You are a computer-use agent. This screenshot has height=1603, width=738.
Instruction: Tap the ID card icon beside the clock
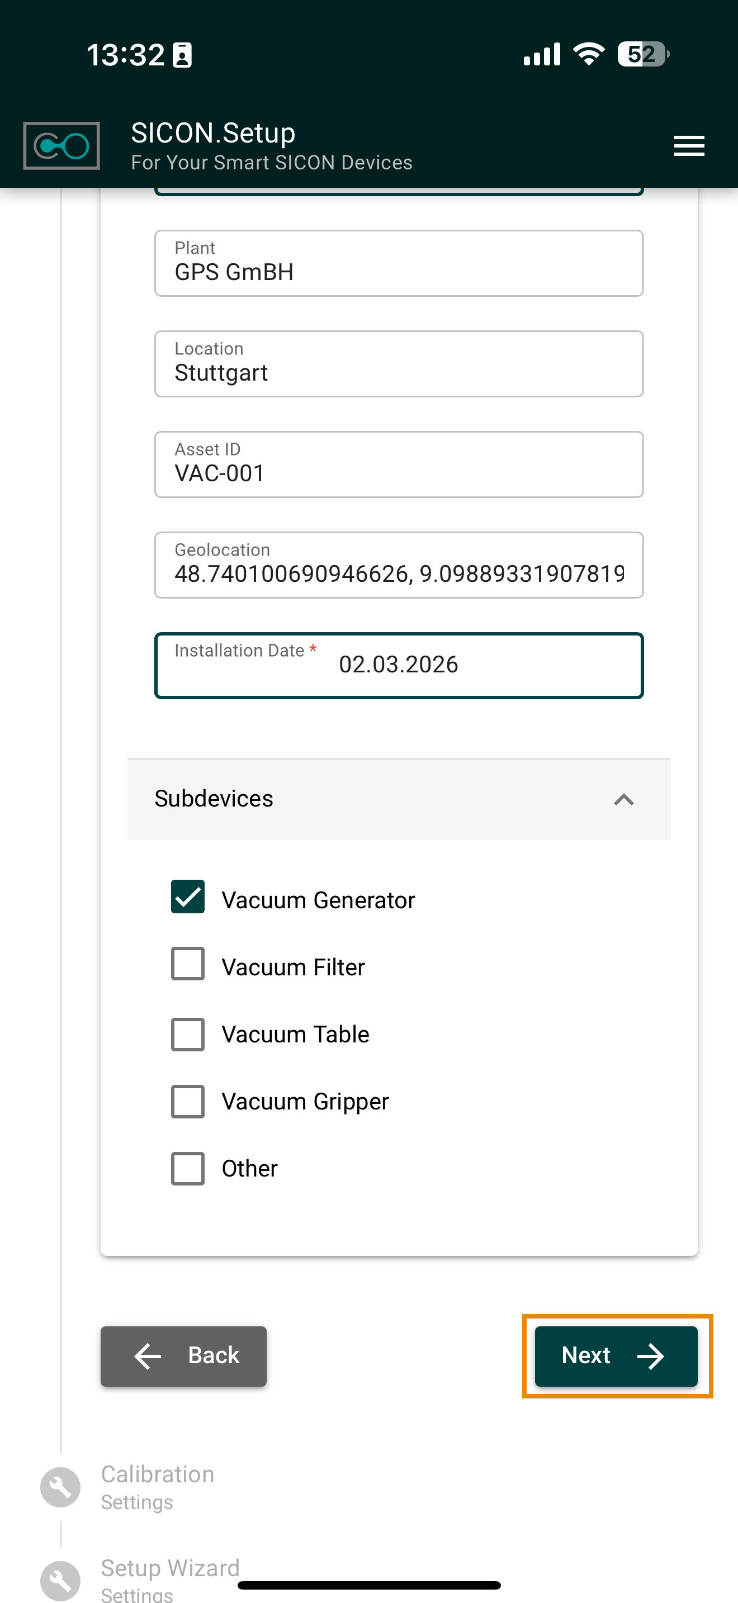click(x=182, y=55)
